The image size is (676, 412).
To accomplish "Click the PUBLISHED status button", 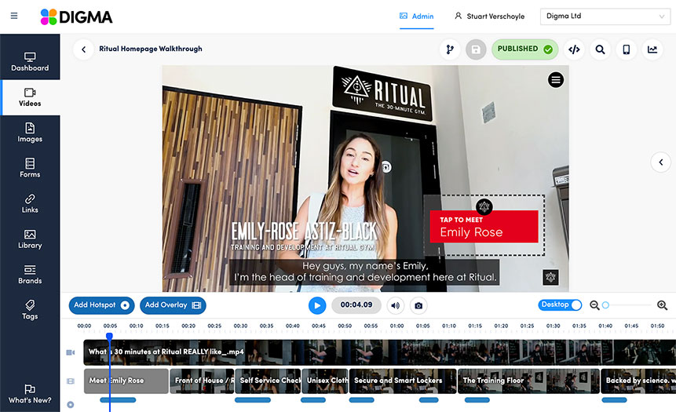I will (x=525, y=49).
